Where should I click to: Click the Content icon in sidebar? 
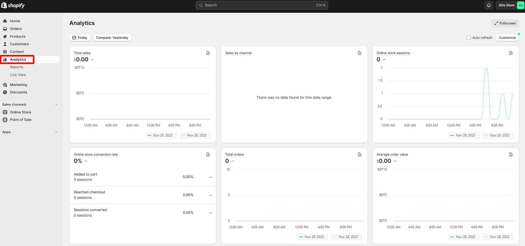(x=5, y=52)
